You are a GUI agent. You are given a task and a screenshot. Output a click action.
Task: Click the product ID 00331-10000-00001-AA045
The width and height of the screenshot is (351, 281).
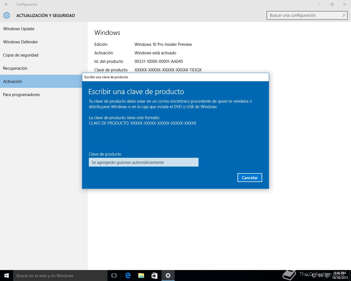click(159, 61)
